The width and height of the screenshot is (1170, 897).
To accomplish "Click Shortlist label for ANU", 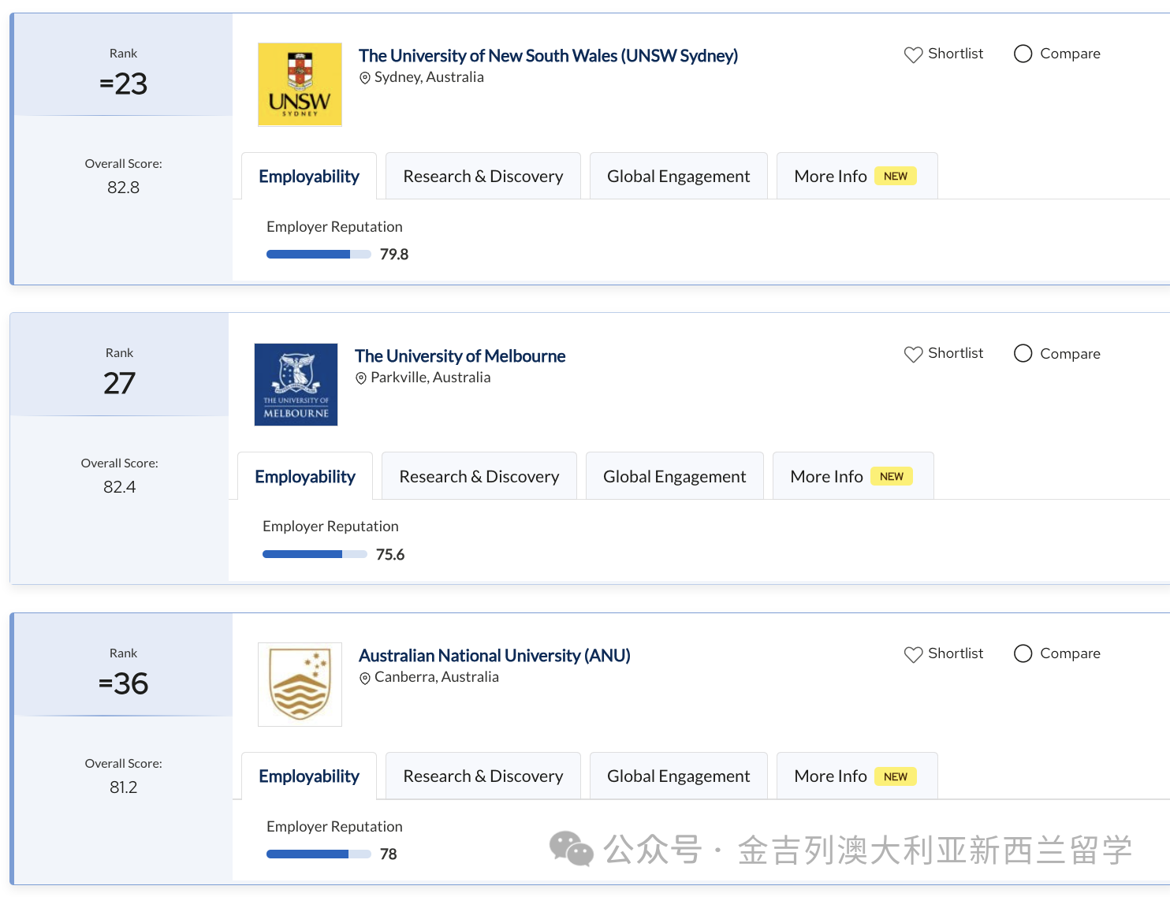I will [x=956, y=653].
